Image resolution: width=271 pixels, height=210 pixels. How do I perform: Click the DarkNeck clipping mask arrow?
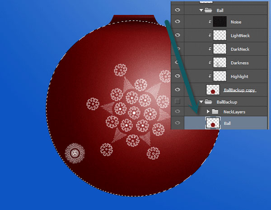tap(210, 49)
